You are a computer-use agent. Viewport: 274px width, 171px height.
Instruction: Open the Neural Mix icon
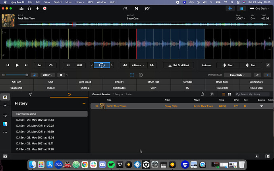pos(136,8)
